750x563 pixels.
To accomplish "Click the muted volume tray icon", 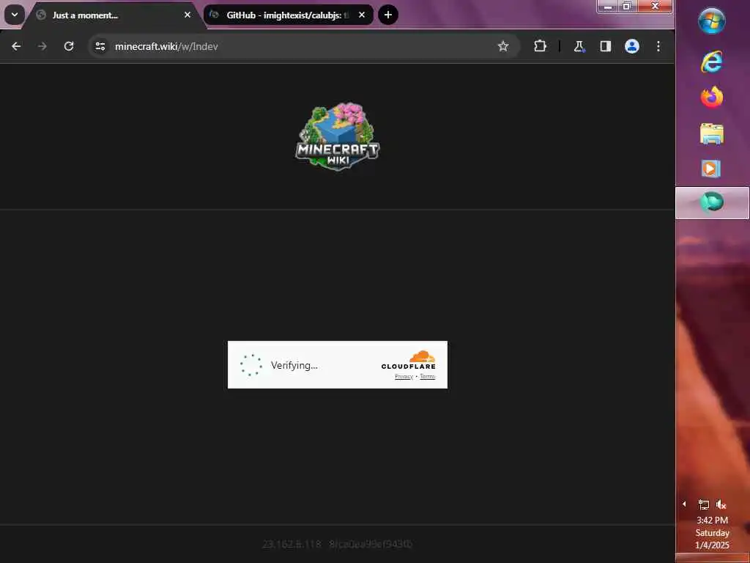I will [721, 504].
